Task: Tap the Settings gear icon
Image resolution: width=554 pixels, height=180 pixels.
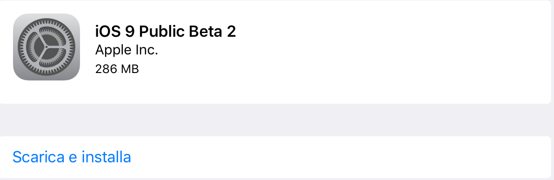Action: (47, 47)
